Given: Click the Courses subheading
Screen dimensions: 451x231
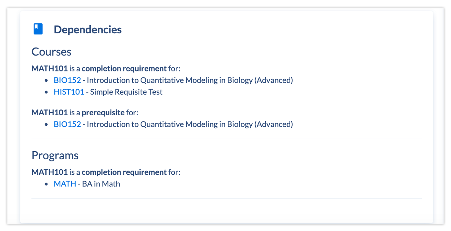Looking at the screenshot, I should [51, 52].
